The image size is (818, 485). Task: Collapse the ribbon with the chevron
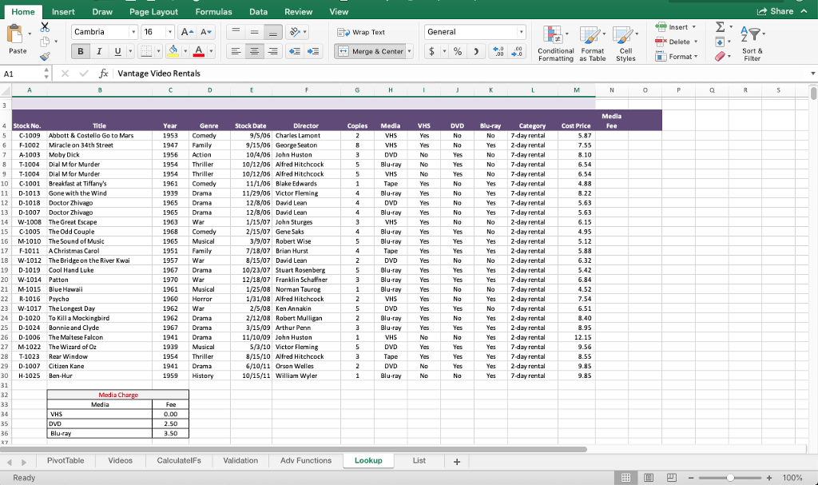pos(804,11)
